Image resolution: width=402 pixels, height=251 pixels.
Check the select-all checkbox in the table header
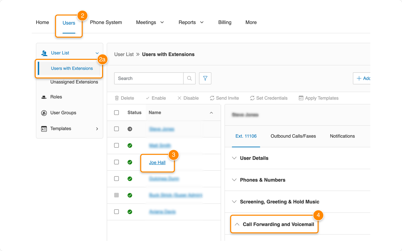pos(116,112)
